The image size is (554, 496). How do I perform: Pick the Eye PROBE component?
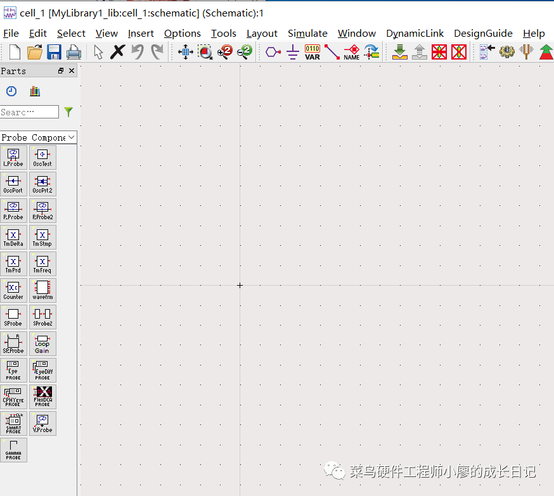13,370
